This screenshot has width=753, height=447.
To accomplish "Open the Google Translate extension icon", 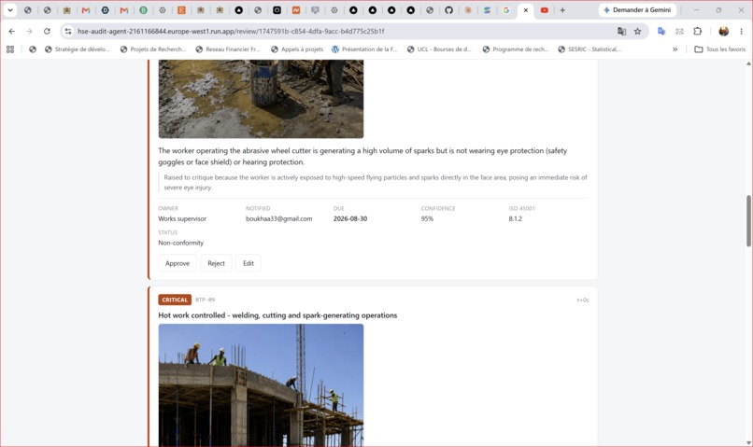I will click(661, 31).
